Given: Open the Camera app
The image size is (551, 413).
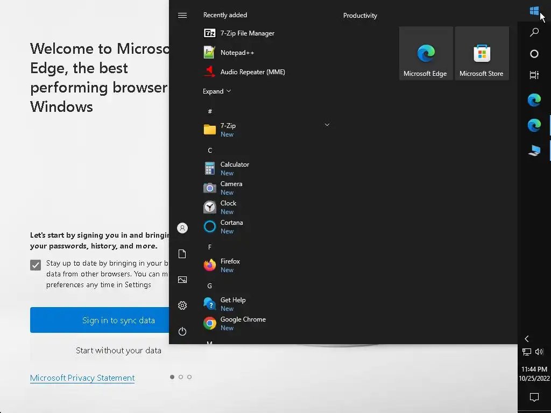Looking at the screenshot, I should (267, 188).
